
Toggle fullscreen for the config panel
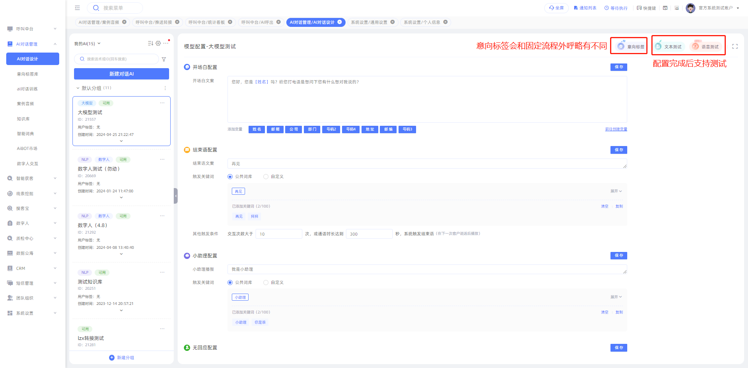[x=735, y=46]
